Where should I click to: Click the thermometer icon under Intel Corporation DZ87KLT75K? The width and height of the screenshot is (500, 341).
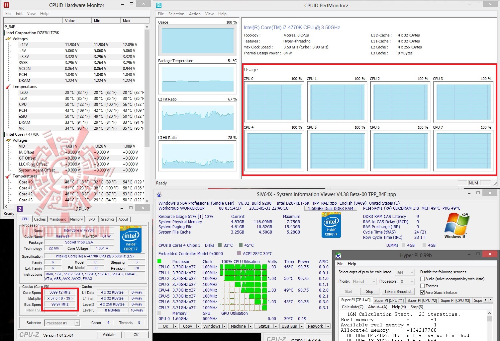(x=9, y=87)
